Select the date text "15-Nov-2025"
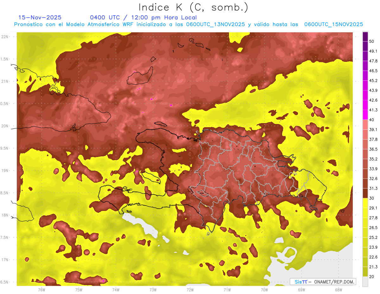 click(40, 18)
